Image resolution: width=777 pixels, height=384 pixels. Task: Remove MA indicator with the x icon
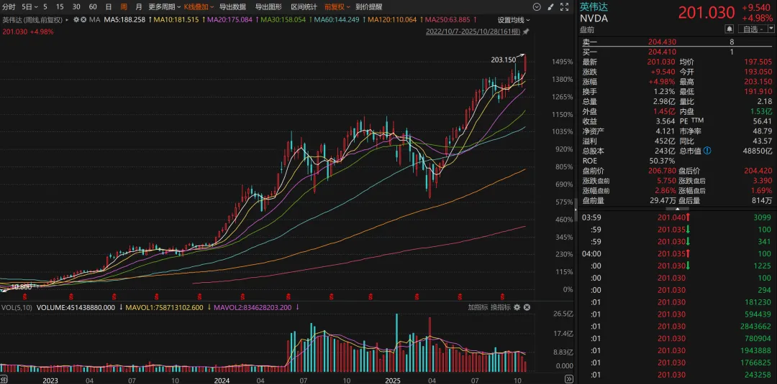coord(83,20)
